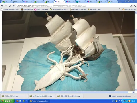Open the DrPepper.com.br bookmark
Screen dimensions: 137x103
pos(95,9)
